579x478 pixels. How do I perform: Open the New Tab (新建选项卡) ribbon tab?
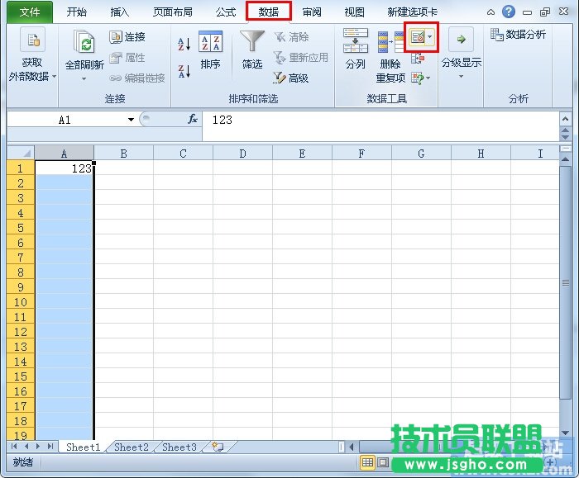pos(413,12)
